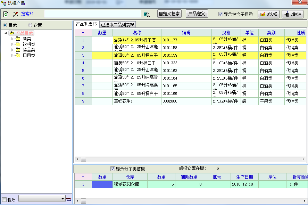Click the refresh document icon in toolbar

tap(6, 14)
